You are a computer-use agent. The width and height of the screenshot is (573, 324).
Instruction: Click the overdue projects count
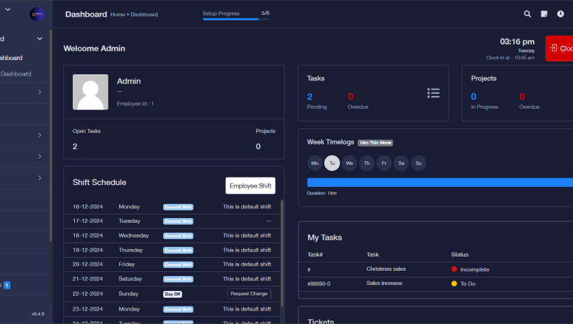tap(522, 97)
